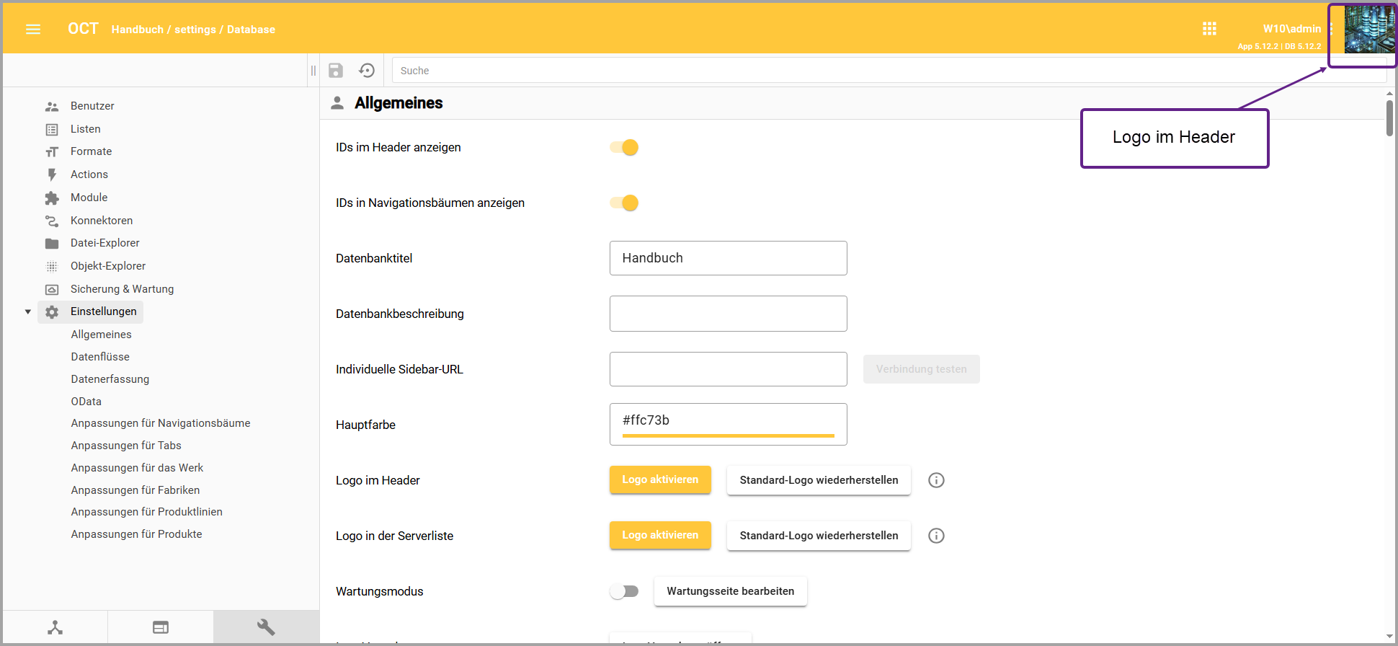Click Wartungsseite bearbeiten button
The width and height of the screenshot is (1398, 646).
coord(730,591)
